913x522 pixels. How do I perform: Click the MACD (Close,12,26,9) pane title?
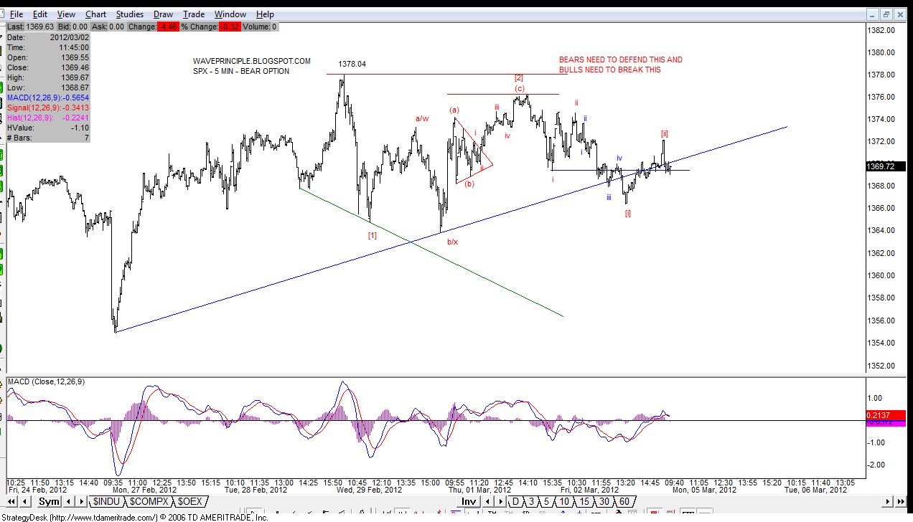(x=47, y=381)
